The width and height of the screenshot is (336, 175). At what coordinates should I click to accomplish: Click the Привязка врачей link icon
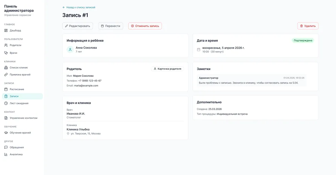click(x=6, y=74)
